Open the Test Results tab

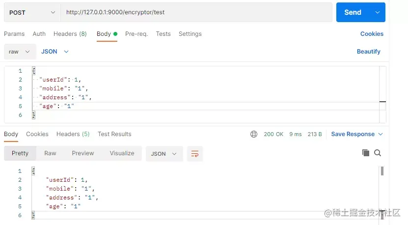pyautogui.click(x=114, y=134)
